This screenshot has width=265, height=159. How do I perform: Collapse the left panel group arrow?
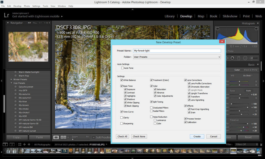point(1,81)
